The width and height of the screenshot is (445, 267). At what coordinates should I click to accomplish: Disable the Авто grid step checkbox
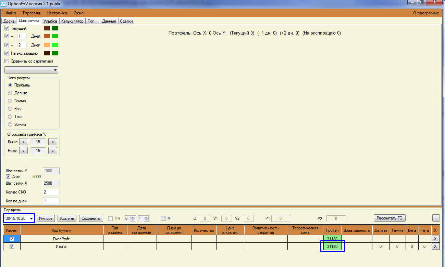pos(8,177)
